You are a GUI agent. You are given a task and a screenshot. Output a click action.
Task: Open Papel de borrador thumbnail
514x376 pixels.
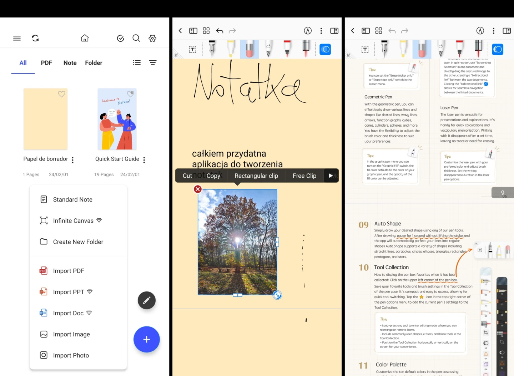pyautogui.click(x=45, y=119)
